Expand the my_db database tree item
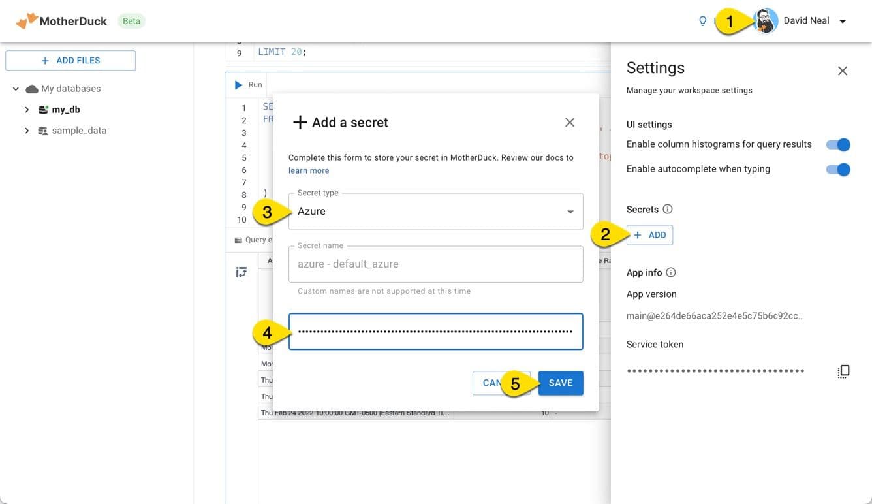872x504 pixels. [27, 109]
